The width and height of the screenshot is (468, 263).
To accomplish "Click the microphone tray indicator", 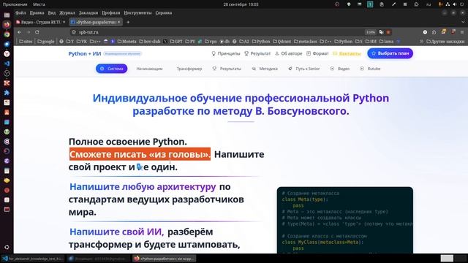I will [x=440, y=4].
